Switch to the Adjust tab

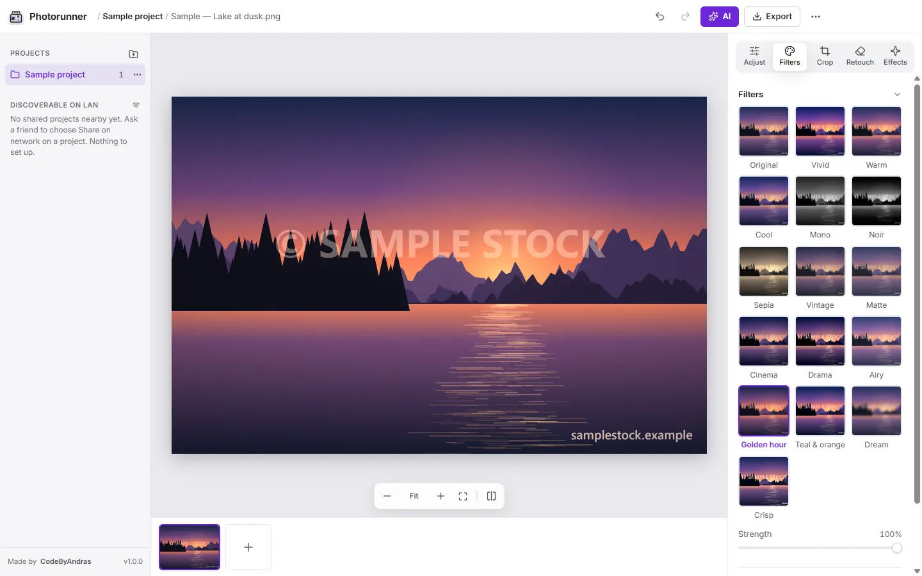pos(754,56)
